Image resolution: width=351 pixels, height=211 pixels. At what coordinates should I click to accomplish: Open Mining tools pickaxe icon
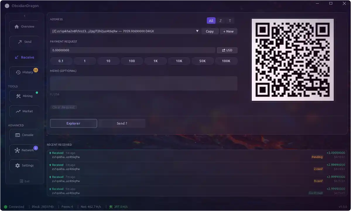coord(18,96)
